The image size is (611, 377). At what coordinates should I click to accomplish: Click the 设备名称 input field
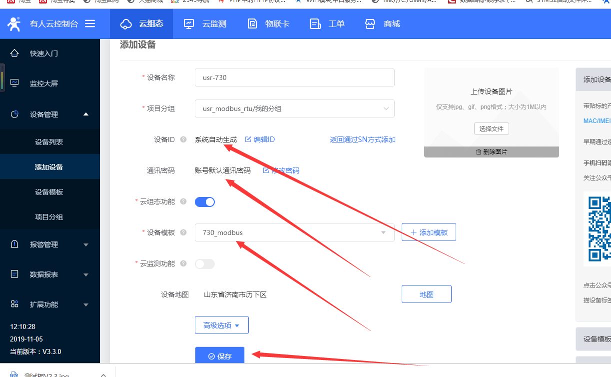click(294, 77)
